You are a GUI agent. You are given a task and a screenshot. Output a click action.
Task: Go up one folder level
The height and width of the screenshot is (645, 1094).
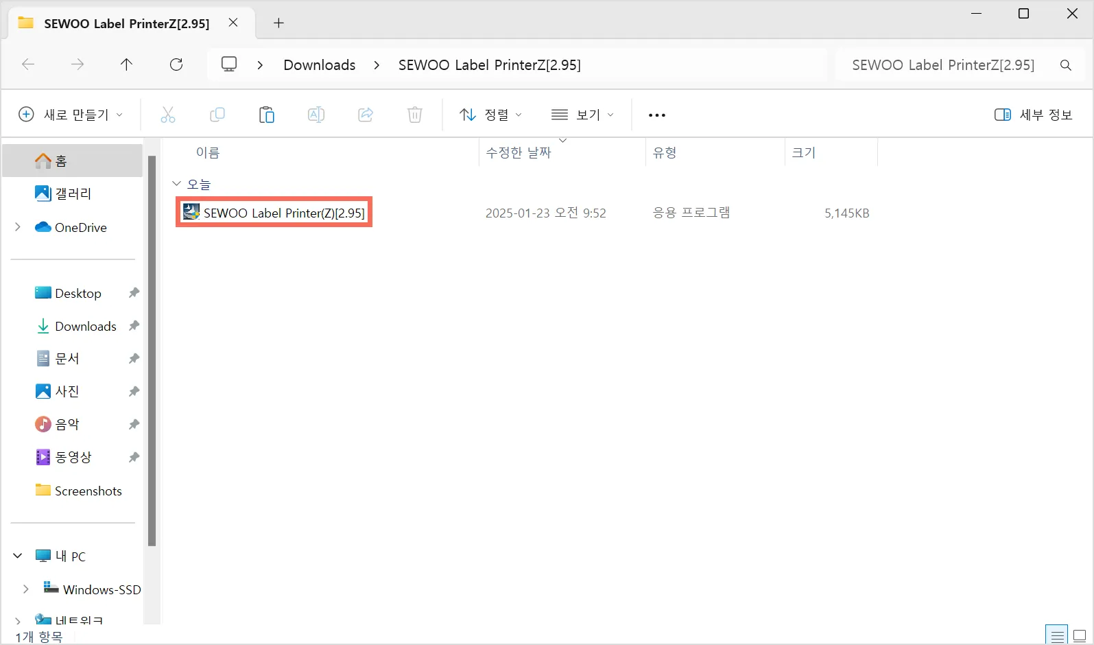click(x=127, y=64)
